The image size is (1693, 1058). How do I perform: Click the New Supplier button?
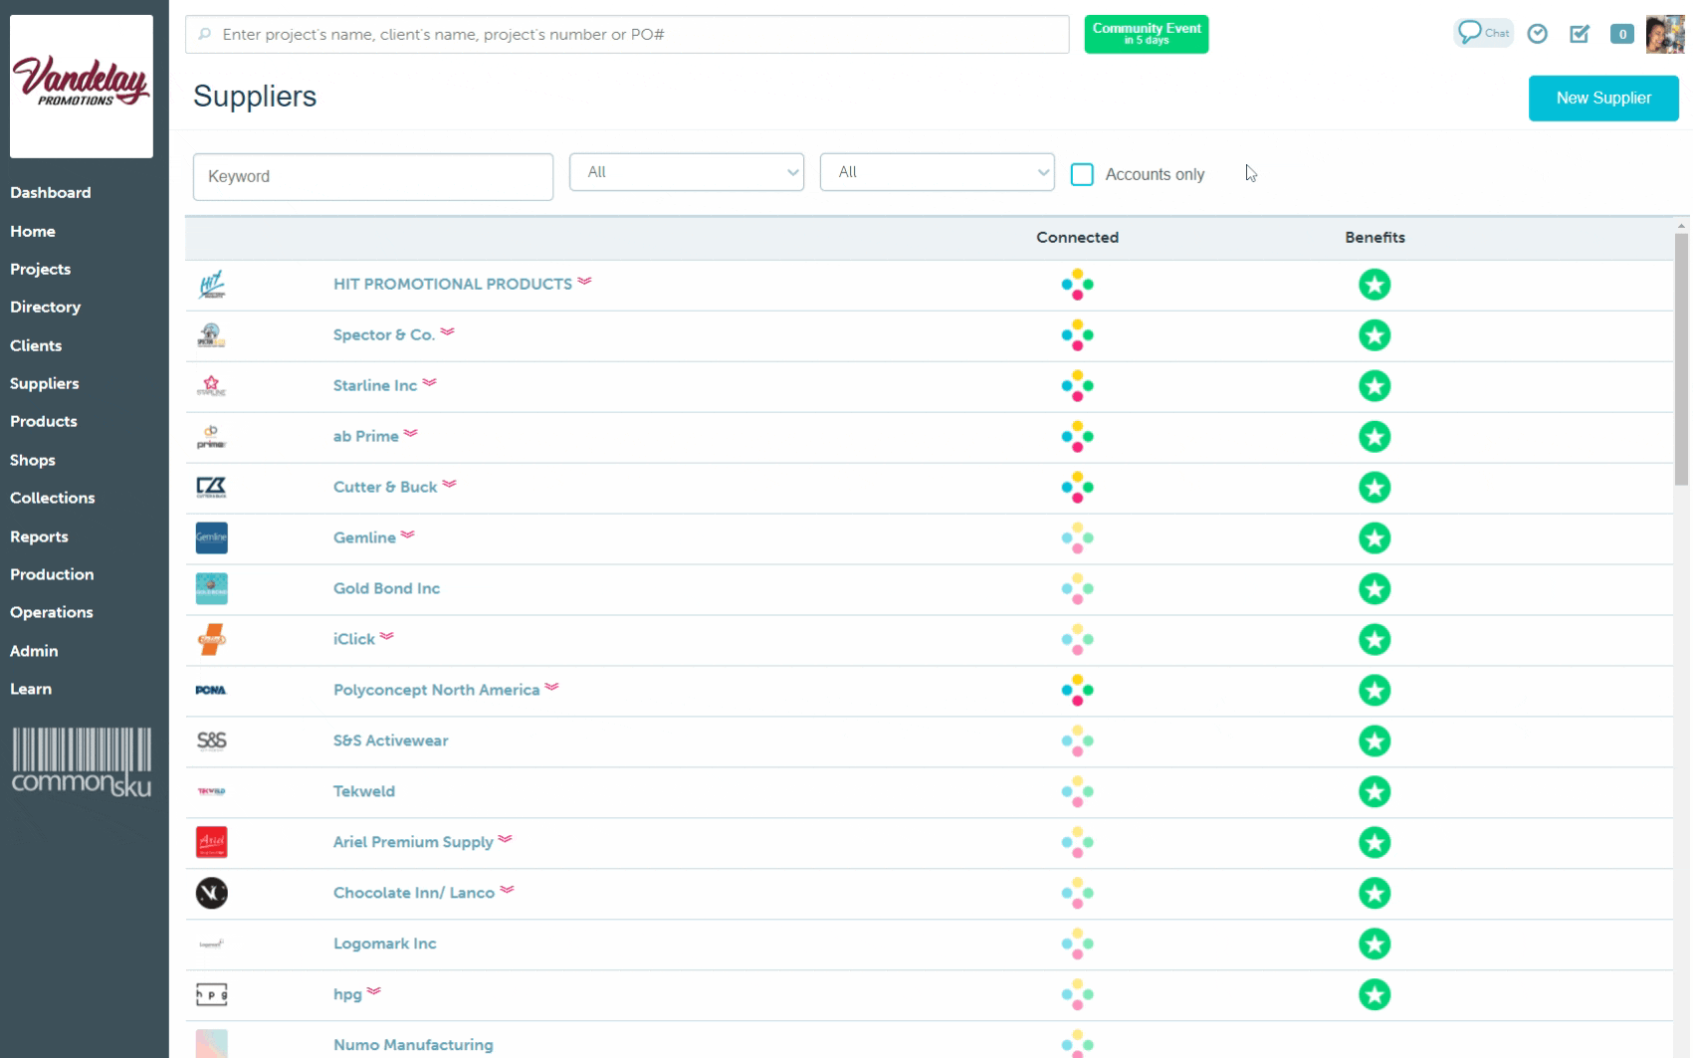[x=1602, y=98]
